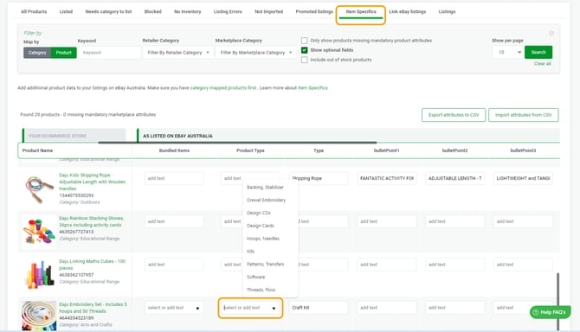Open the Show per page dropdown
The width and height of the screenshot is (580, 332).
click(507, 53)
